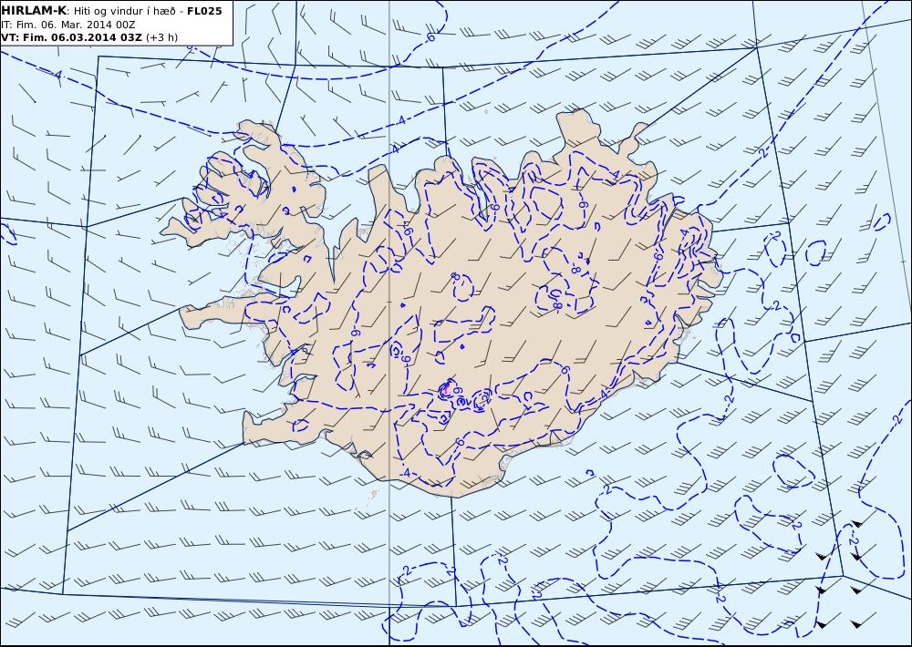
Task: Click the bold HIRLAM-K model name
Action: click(x=34, y=11)
